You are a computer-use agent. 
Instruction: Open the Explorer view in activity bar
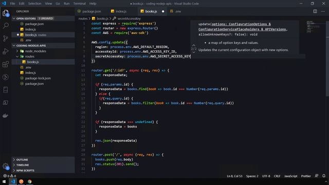(x=6, y=13)
